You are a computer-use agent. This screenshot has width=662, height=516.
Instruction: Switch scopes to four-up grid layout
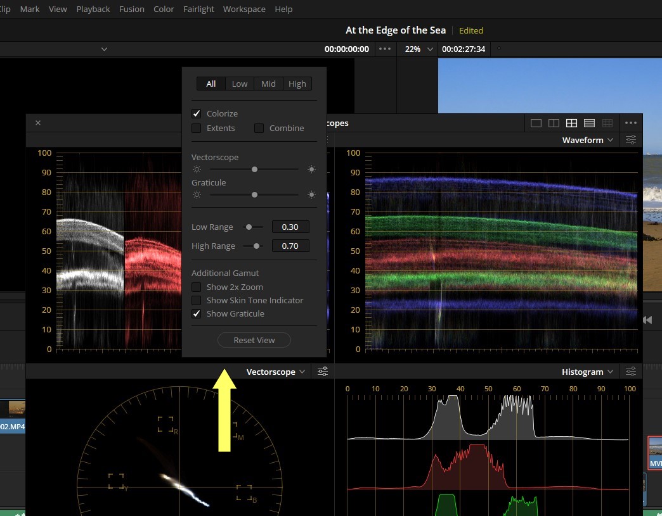(x=571, y=123)
